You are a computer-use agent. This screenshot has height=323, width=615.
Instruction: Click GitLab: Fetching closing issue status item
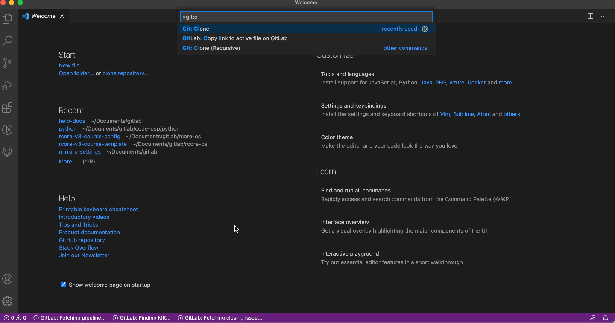tap(220, 318)
